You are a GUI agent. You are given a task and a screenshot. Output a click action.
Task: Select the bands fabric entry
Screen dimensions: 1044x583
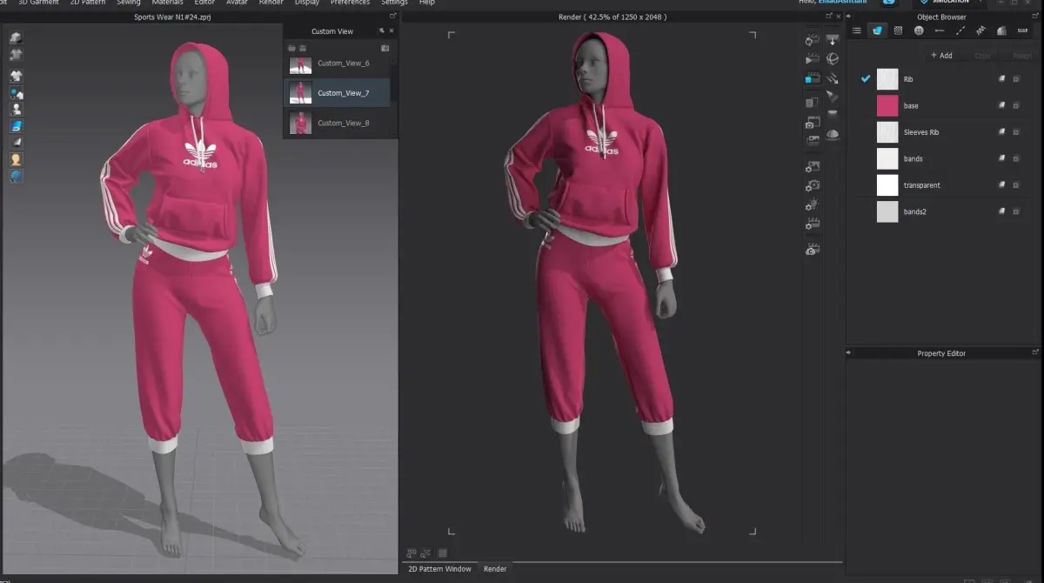[944, 158]
